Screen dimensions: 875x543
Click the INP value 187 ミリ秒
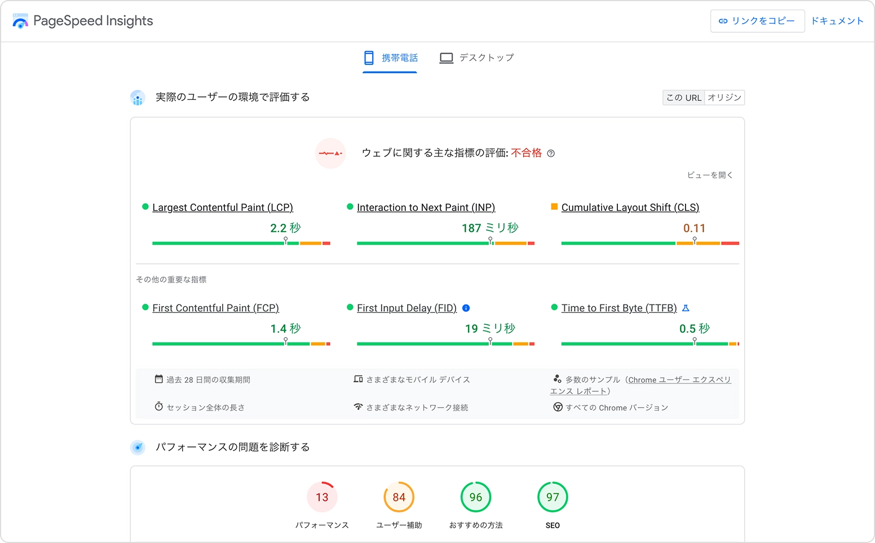(x=490, y=228)
